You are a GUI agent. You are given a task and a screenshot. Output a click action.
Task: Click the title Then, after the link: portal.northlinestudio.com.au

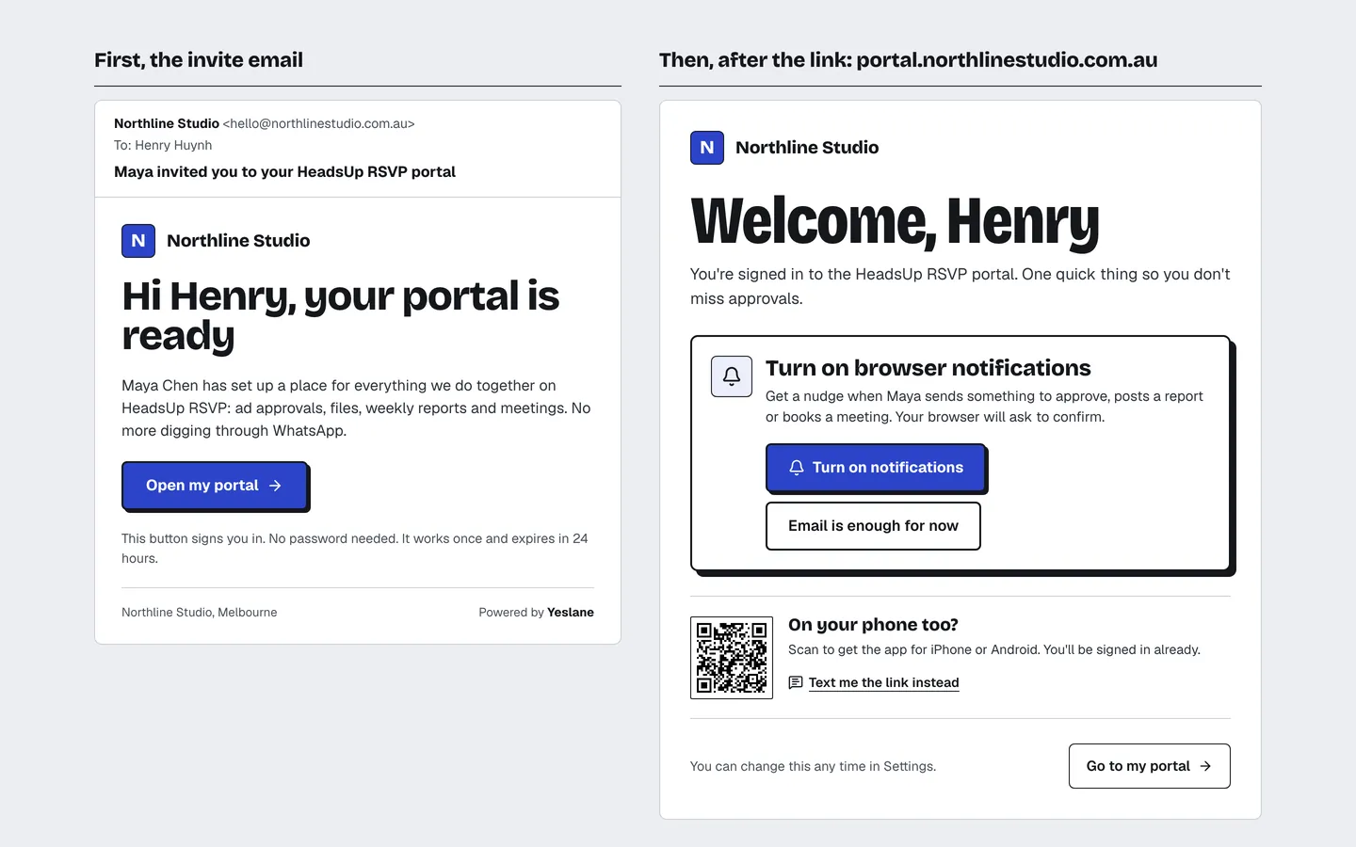(x=908, y=60)
